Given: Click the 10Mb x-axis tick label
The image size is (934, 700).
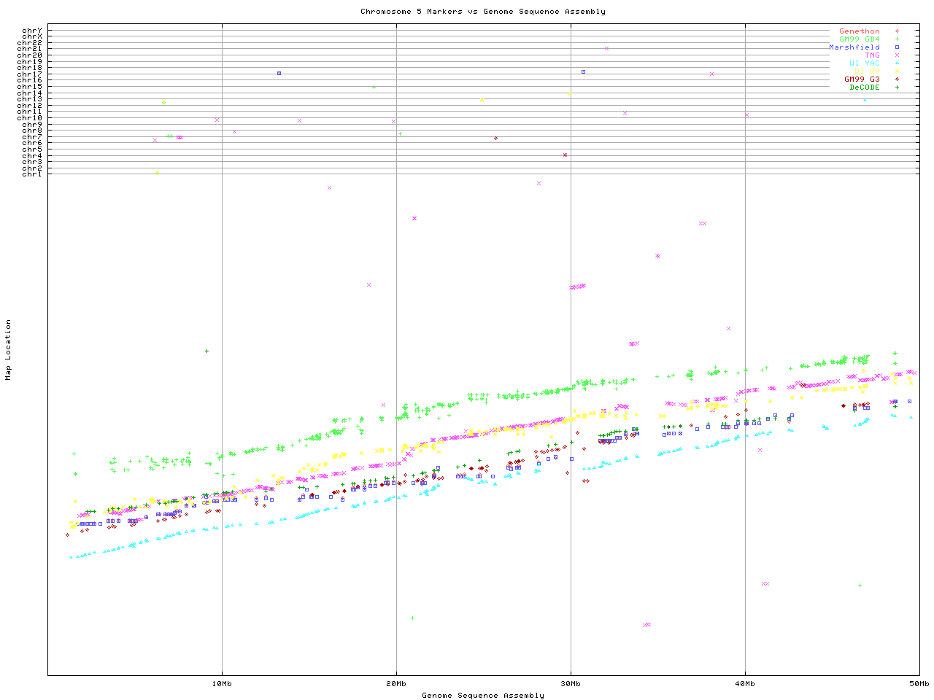Looking at the screenshot, I should pos(222,684).
